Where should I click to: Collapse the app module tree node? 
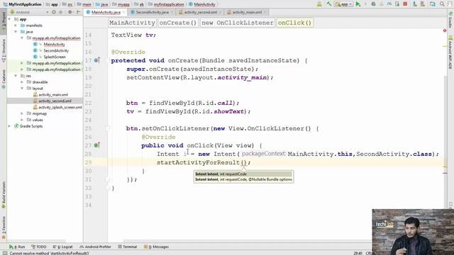(9, 19)
